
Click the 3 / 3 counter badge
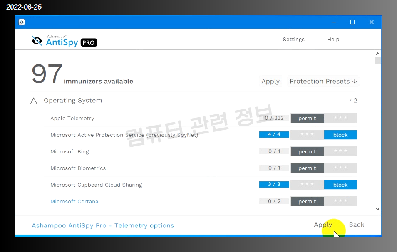[x=274, y=184]
